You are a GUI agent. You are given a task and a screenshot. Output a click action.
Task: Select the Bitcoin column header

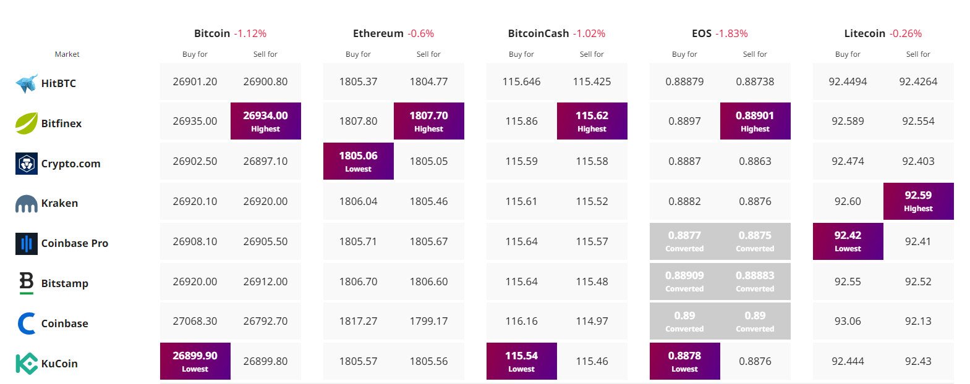click(x=230, y=33)
